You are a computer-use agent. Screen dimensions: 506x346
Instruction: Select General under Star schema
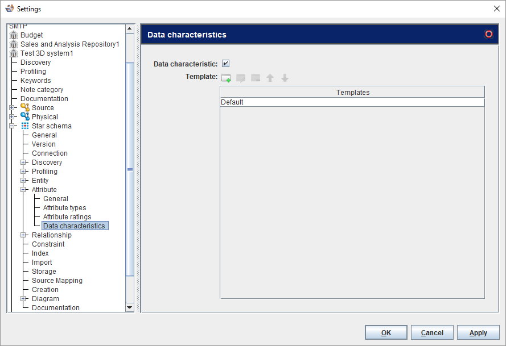pyautogui.click(x=44, y=135)
